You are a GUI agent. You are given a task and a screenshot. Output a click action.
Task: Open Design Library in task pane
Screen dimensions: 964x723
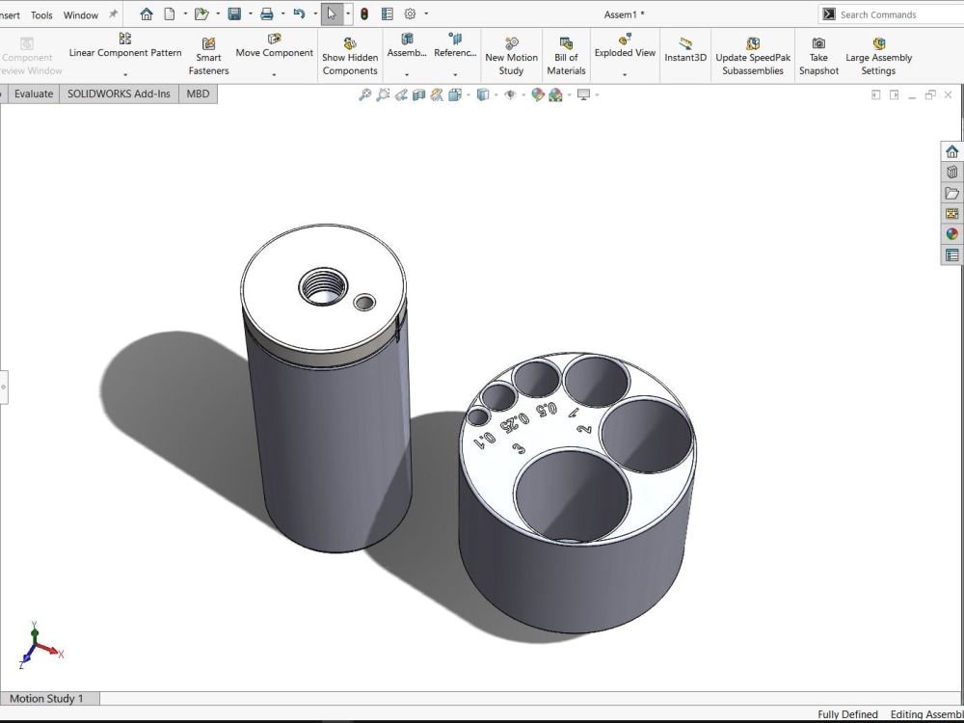click(x=952, y=173)
